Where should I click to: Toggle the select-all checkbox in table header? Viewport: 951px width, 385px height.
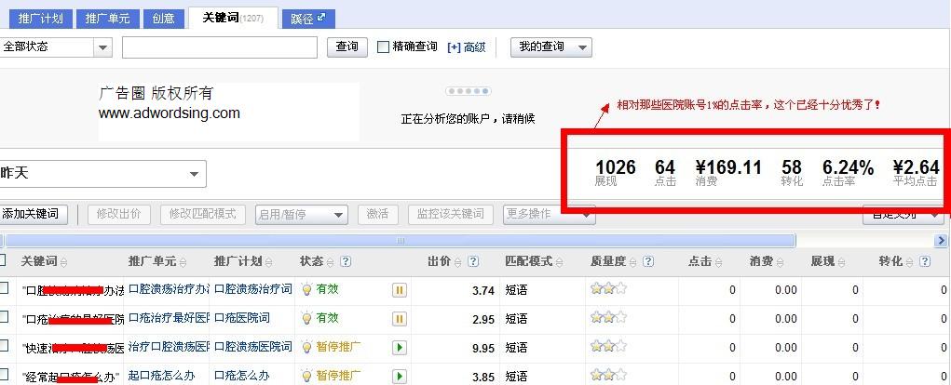pos(4,260)
